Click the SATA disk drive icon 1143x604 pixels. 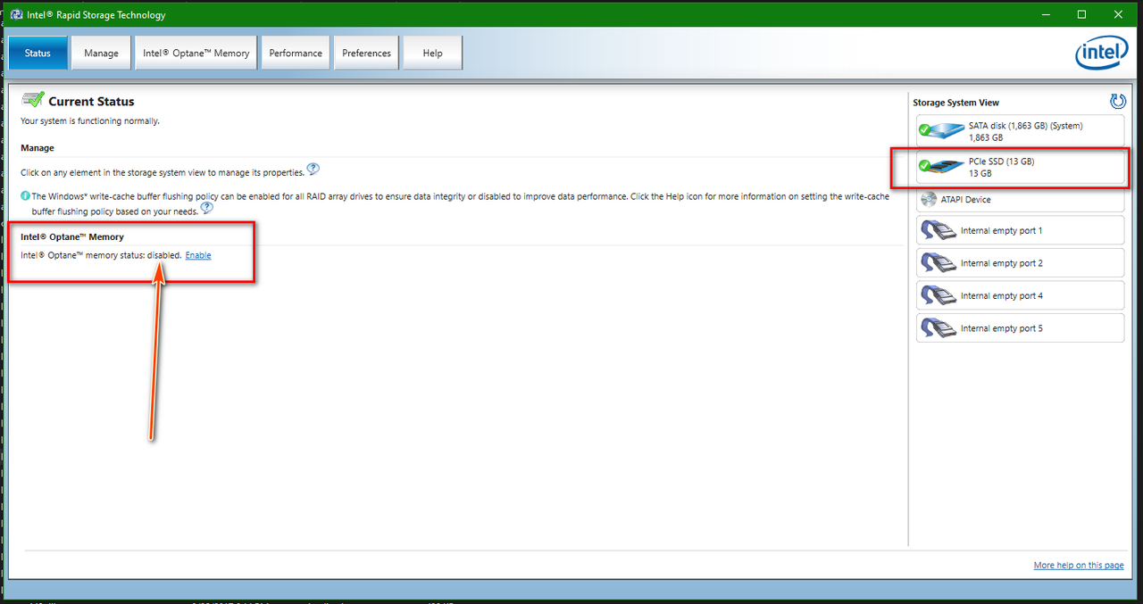click(x=941, y=131)
